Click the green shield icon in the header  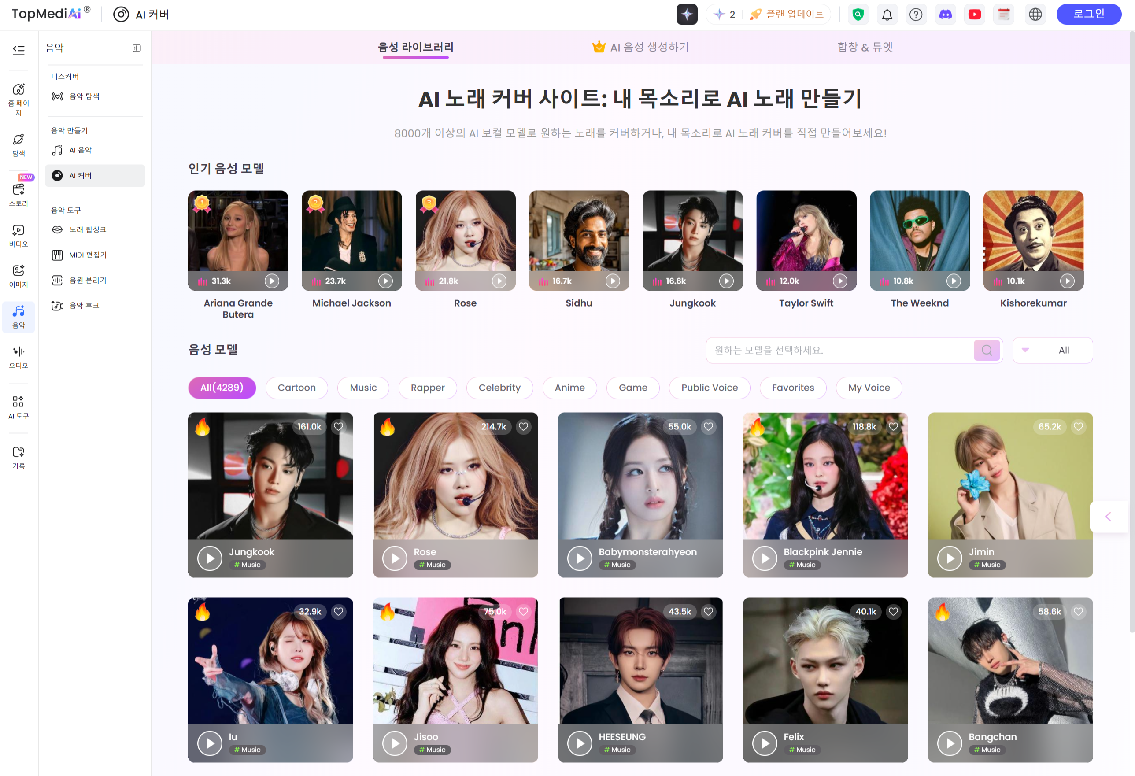[858, 14]
